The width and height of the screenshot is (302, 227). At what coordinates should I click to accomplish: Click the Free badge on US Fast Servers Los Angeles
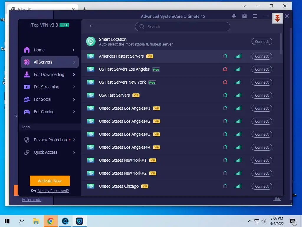[x=156, y=69]
